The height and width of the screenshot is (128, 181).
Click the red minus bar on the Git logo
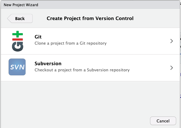click(x=17, y=40)
